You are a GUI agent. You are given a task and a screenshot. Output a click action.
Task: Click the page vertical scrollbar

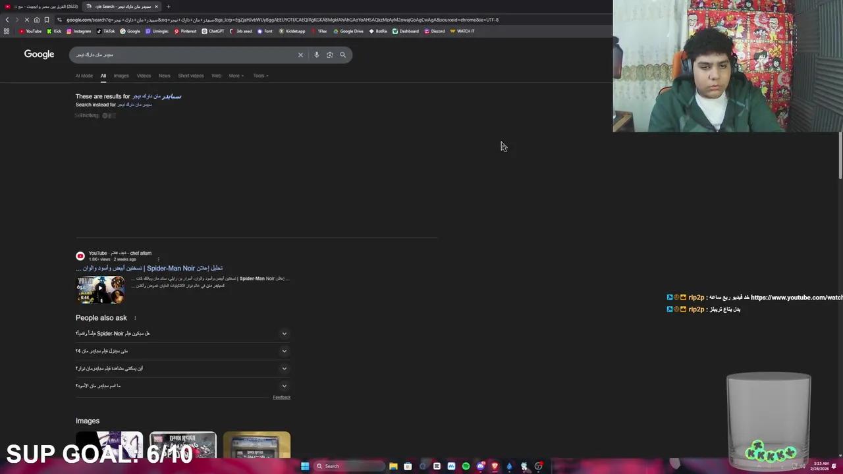pos(840,155)
